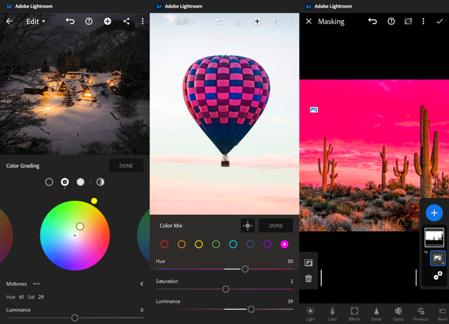Click the invert mask icon above the trash
Image resolution: width=449 pixels, height=324 pixels.
point(308,263)
